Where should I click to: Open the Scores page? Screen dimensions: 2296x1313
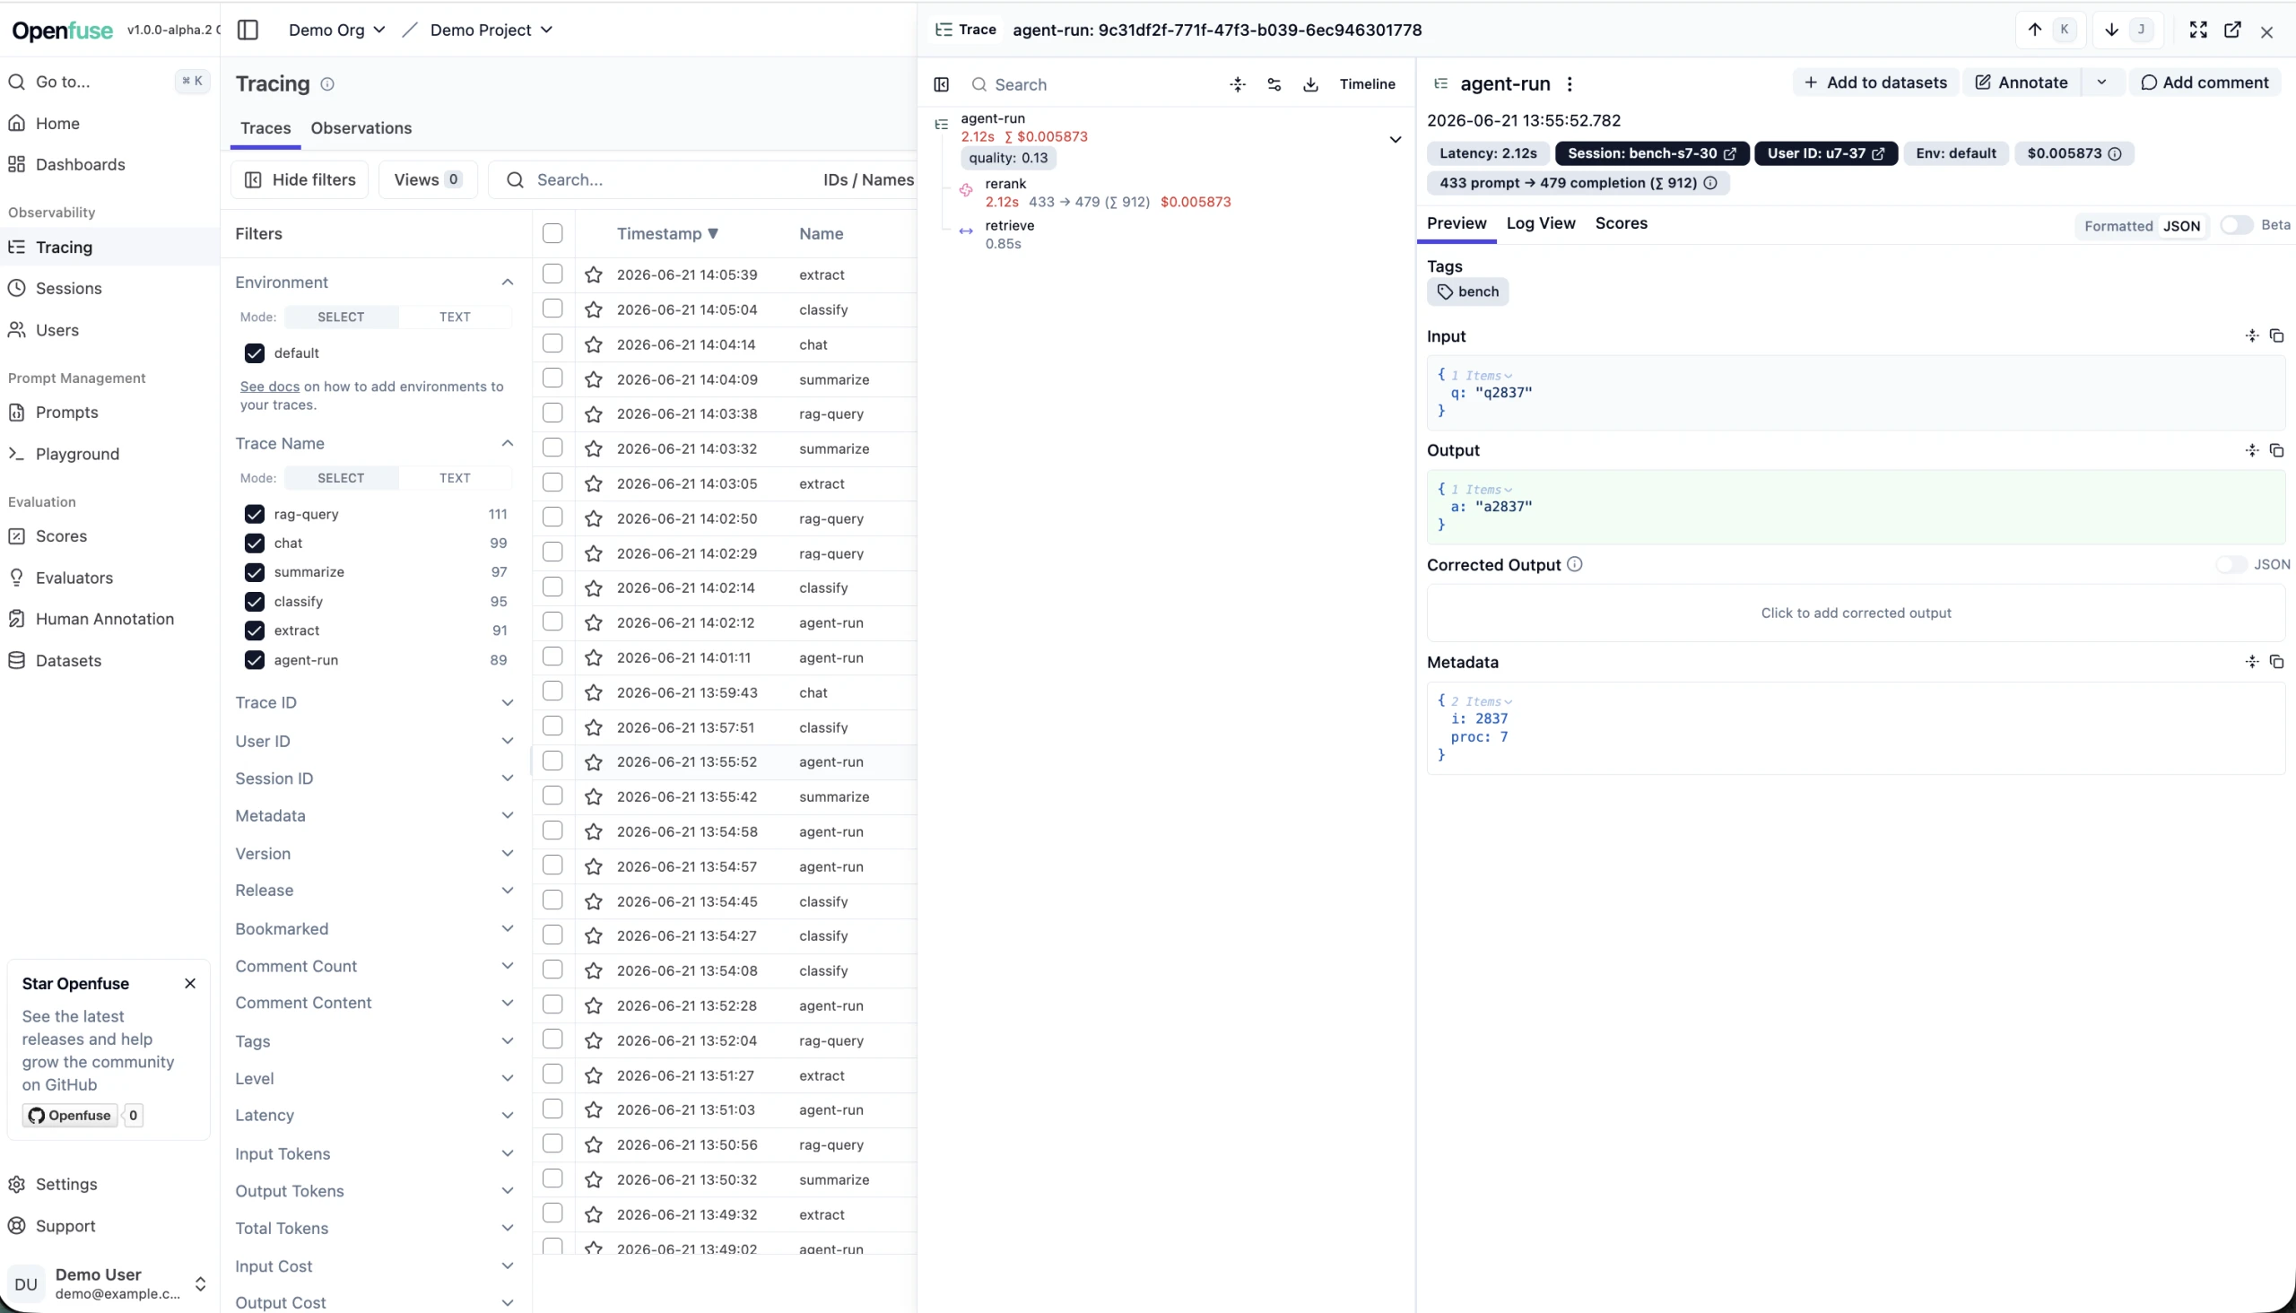(61, 535)
